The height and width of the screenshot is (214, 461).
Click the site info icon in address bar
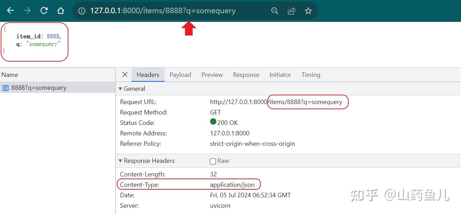coord(81,11)
